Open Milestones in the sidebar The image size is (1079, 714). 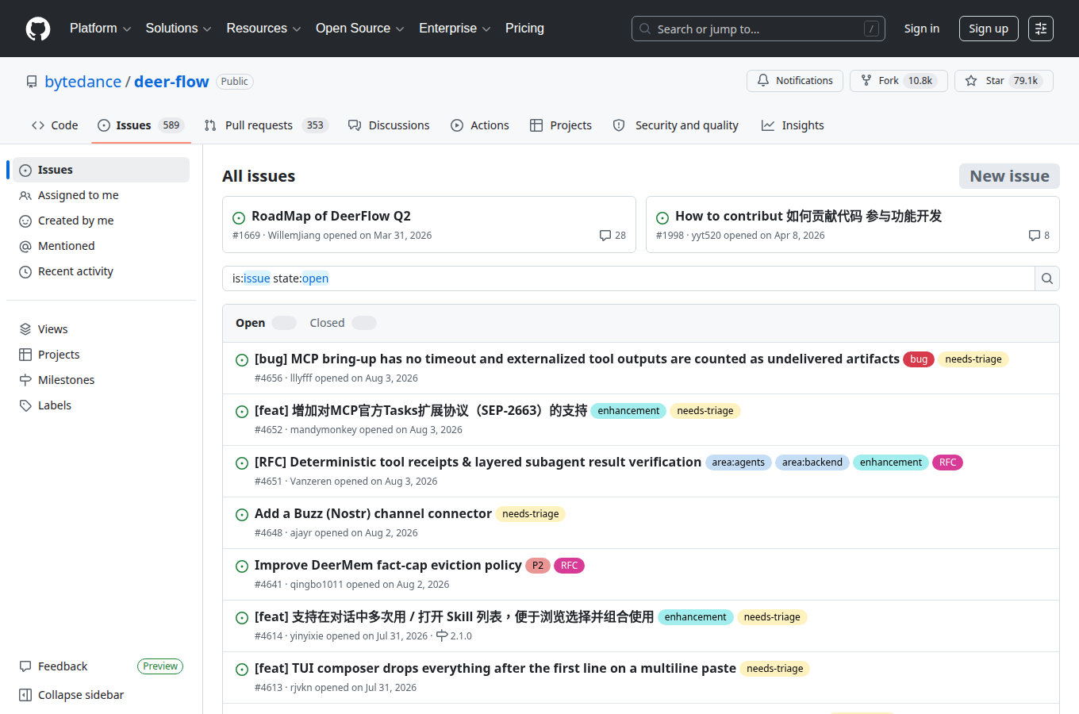pyautogui.click(x=101, y=380)
